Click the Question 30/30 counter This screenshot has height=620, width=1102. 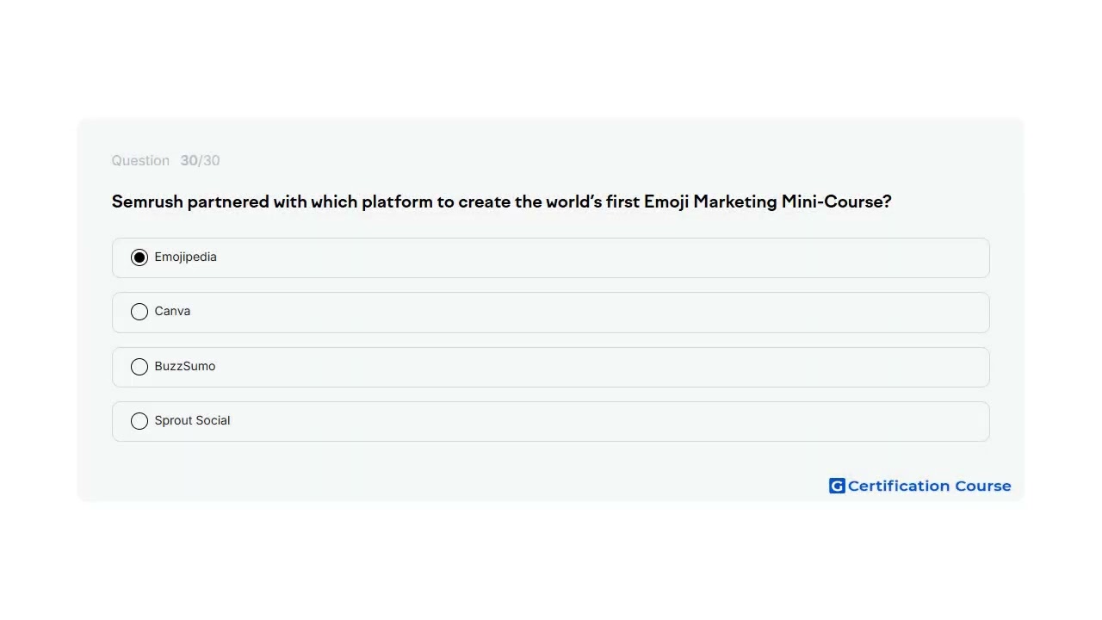pyautogui.click(x=165, y=160)
